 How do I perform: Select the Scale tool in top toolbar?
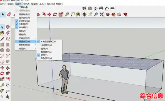click(x=61, y=14)
